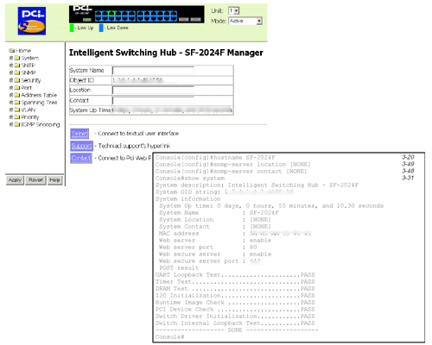Expand the SNMP tree node
Viewport: 432px width, 345px height.
pos(11,72)
